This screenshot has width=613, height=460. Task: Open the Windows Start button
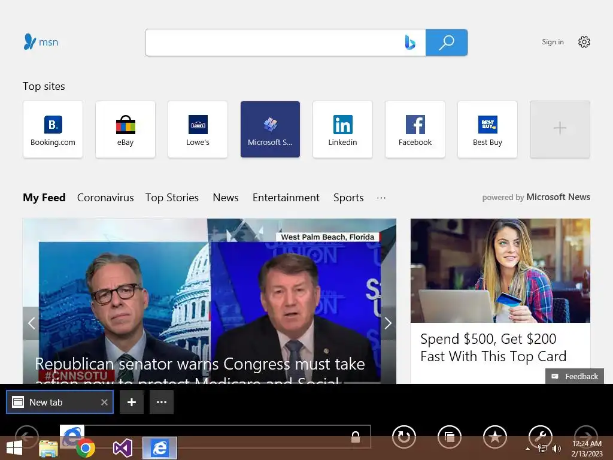(14, 449)
